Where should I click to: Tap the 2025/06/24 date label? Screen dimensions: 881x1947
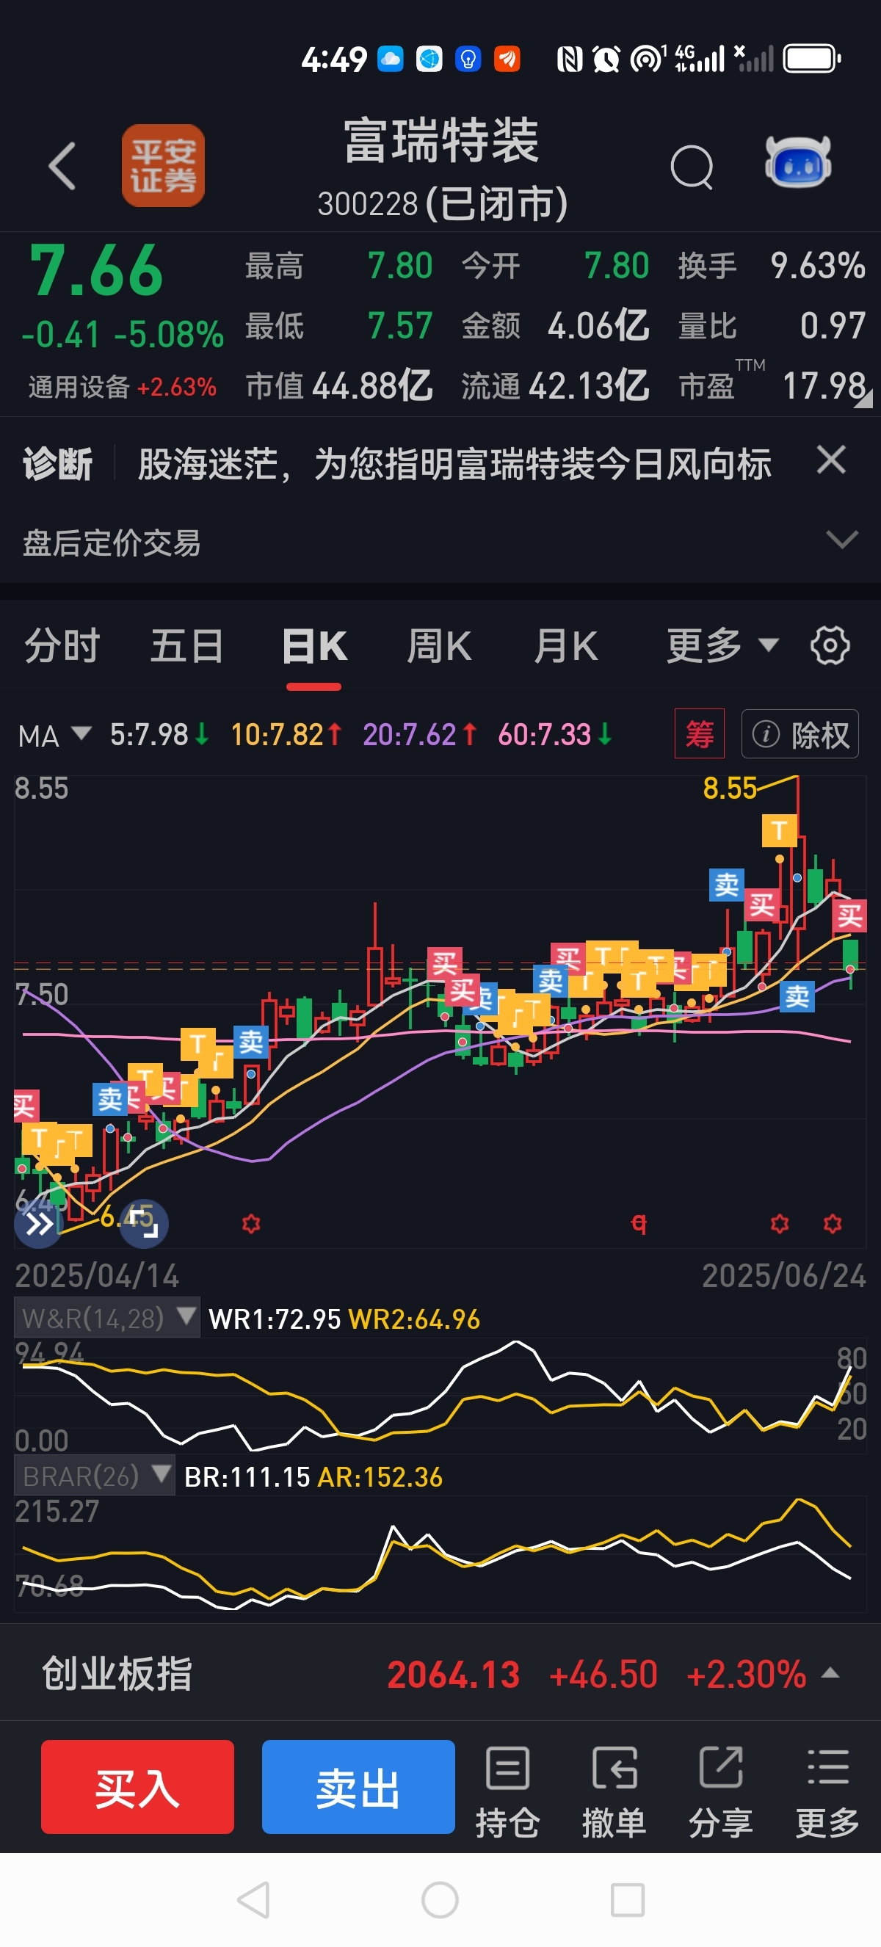(783, 1276)
